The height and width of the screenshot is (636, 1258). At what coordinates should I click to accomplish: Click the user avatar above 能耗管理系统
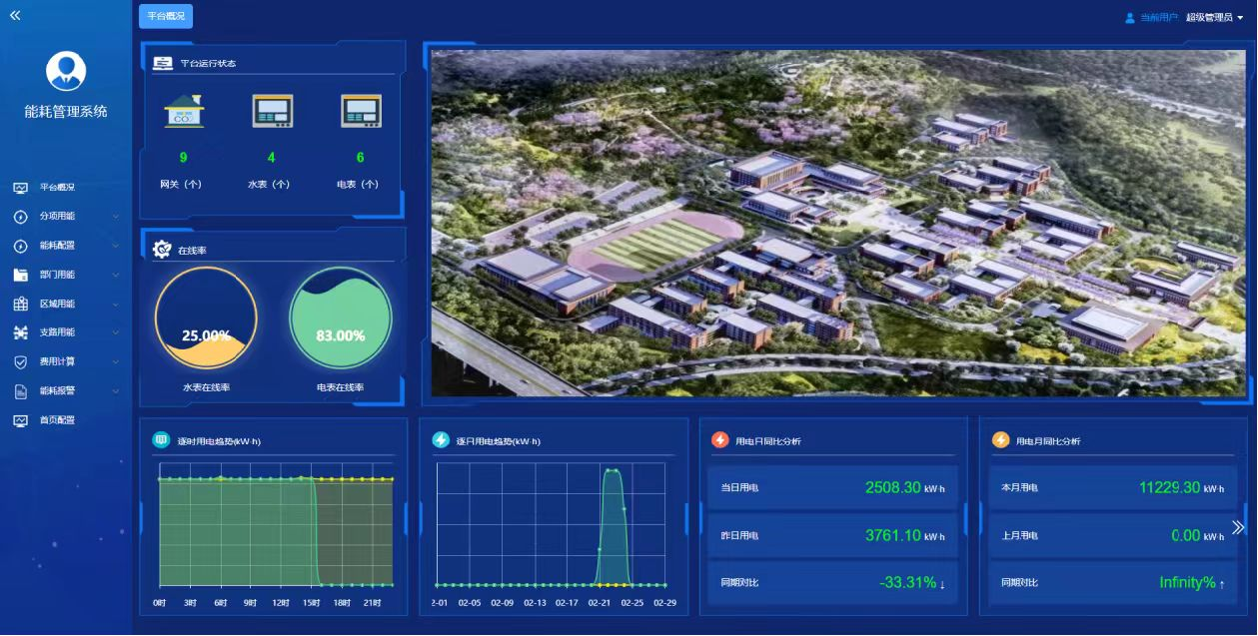click(x=66, y=71)
